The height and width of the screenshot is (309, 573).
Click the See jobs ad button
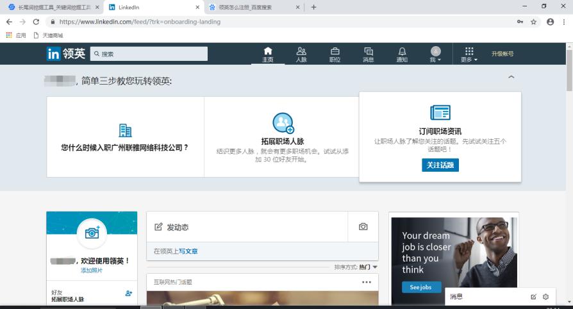(421, 287)
